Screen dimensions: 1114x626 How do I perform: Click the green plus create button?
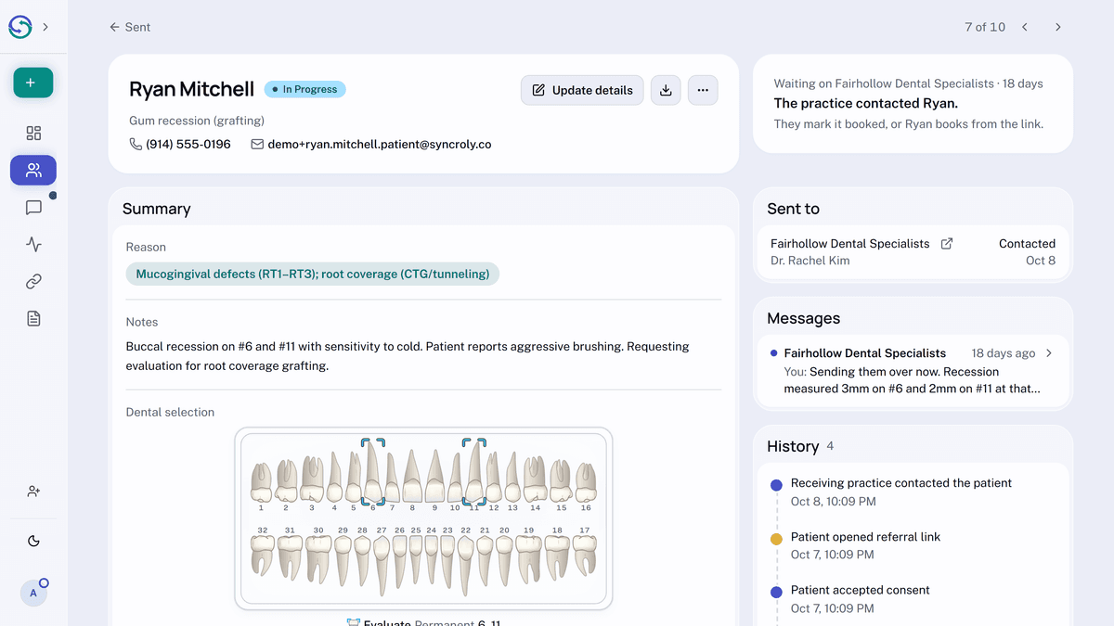[33, 83]
